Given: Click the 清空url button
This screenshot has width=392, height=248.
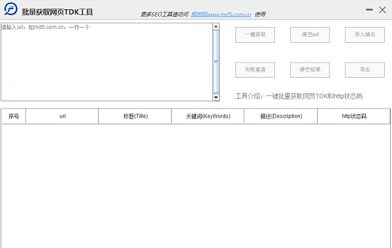Looking at the screenshot, I should [310, 35].
